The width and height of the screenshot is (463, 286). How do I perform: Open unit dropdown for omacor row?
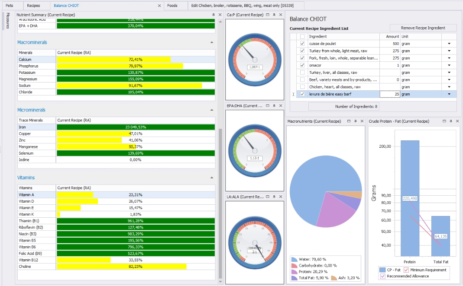(x=449, y=65)
